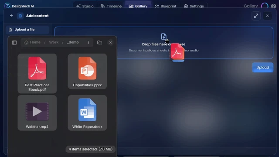Select Best Practices Ebook.pdf file
Viewport: 279px width, 157px height.
[x=37, y=74]
